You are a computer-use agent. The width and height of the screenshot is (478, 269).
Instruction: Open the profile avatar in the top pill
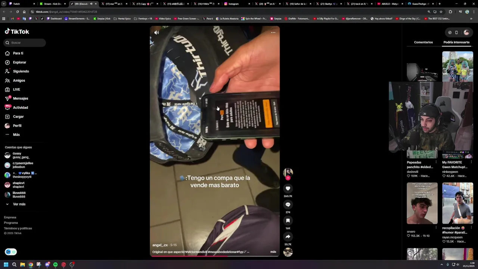pyautogui.click(x=466, y=33)
